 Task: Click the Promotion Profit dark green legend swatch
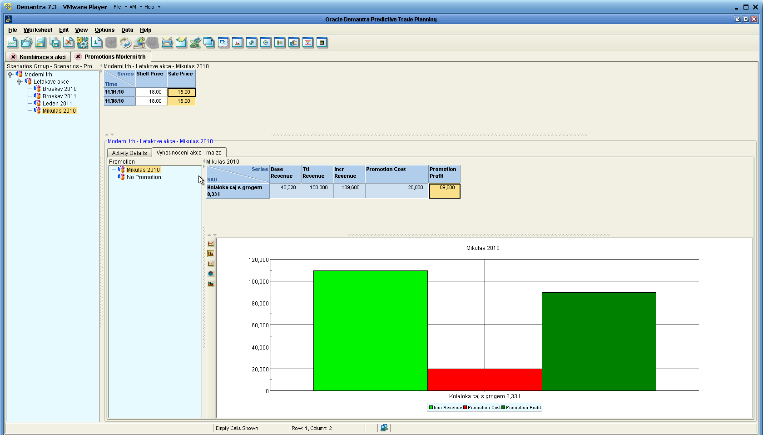point(503,408)
